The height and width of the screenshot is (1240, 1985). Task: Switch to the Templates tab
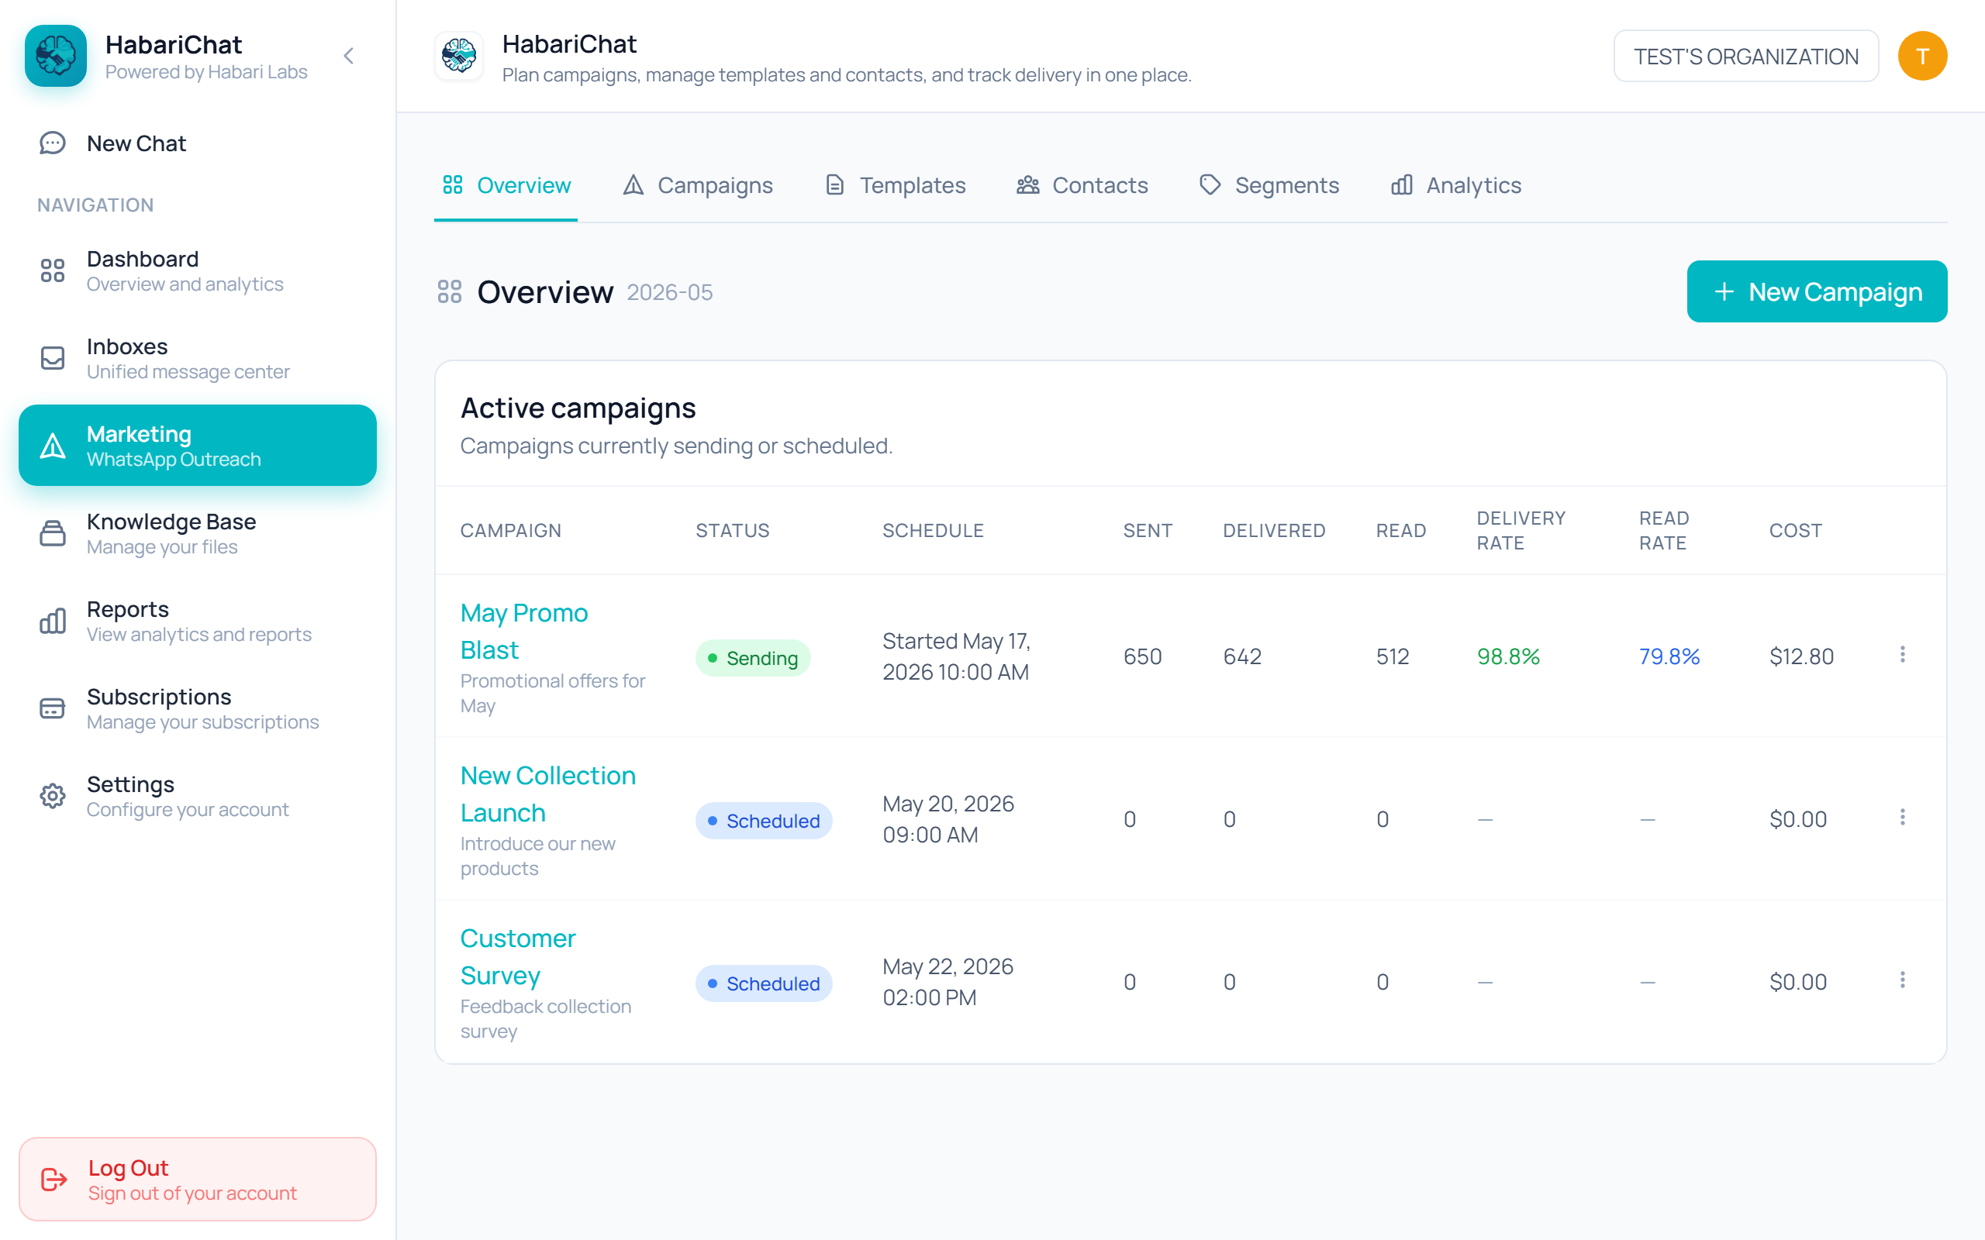(895, 185)
